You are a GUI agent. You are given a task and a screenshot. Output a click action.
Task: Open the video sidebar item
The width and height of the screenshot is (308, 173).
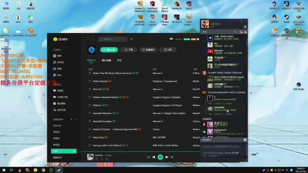57,69
